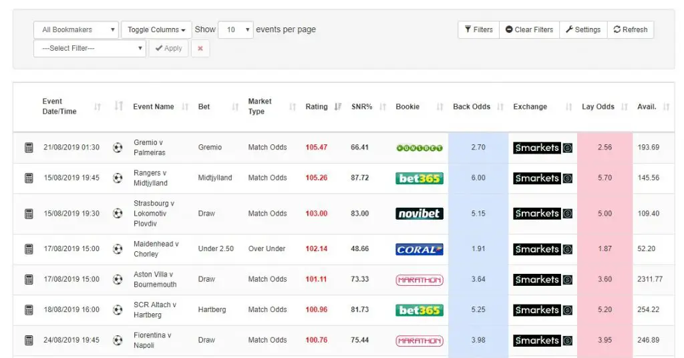
Task: Sort by sport icon column header
Action: tap(118, 106)
